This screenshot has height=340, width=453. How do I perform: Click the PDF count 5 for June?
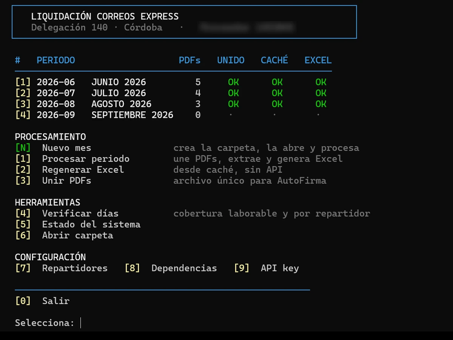tap(198, 82)
